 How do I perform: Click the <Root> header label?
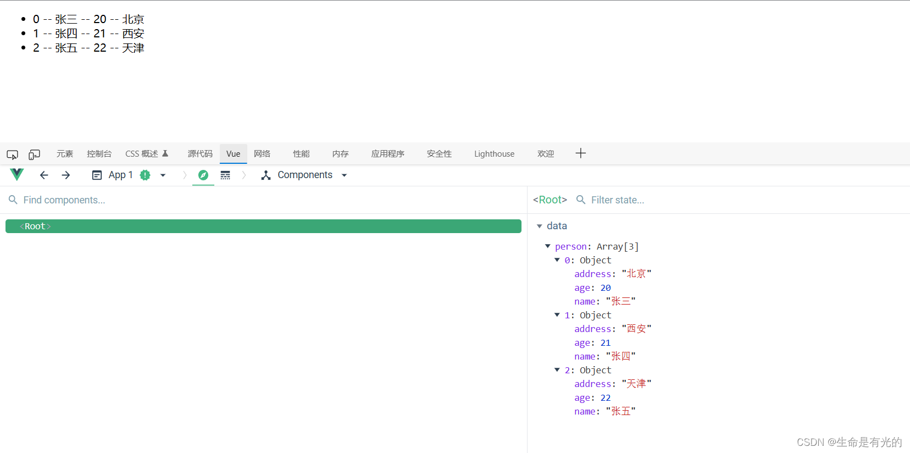(x=550, y=200)
